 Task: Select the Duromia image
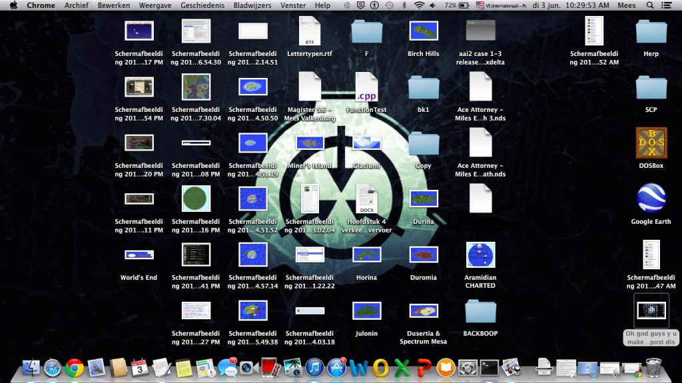click(x=423, y=254)
